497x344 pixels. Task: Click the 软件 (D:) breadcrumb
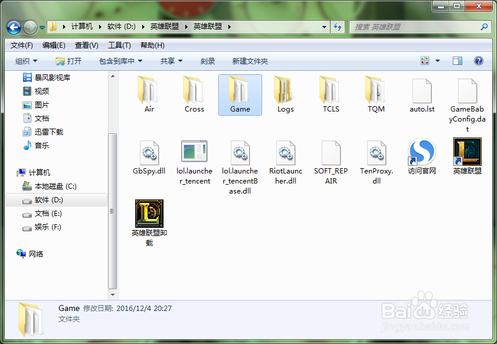point(122,27)
